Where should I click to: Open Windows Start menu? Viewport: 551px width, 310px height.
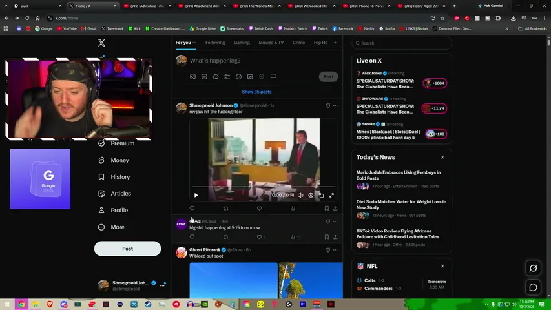point(7,304)
